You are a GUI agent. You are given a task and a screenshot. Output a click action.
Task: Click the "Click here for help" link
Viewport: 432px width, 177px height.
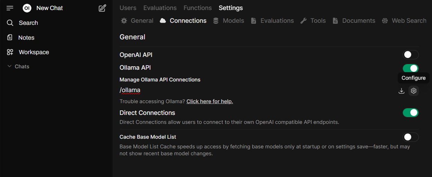(210, 101)
